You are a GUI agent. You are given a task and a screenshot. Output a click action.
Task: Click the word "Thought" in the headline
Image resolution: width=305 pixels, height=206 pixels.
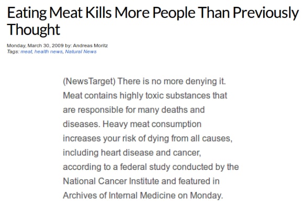tap(33, 29)
